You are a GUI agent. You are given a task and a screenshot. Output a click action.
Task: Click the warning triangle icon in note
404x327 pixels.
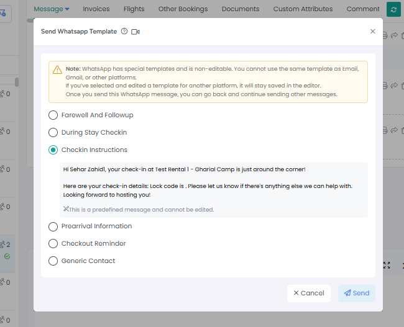[x=57, y=69]
